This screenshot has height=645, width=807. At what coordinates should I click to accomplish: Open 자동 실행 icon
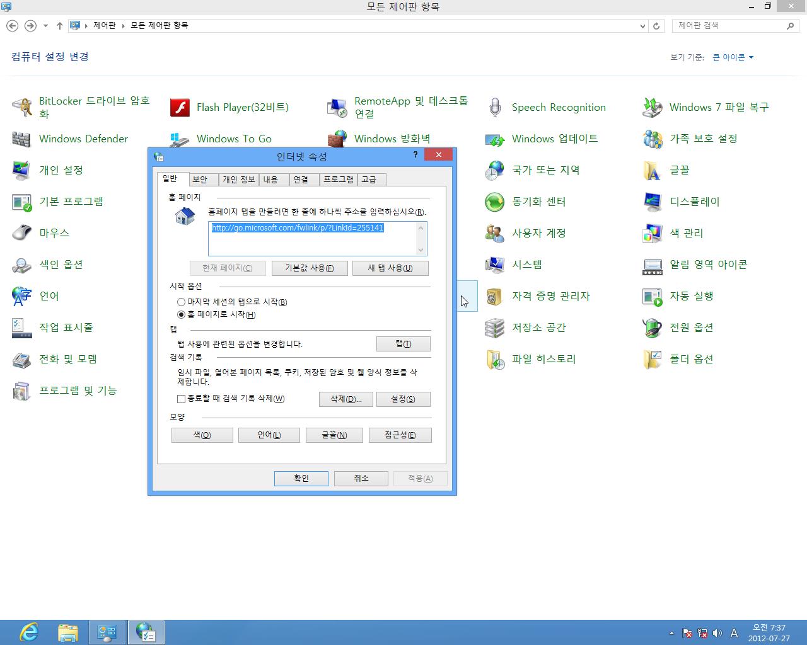(653, 296)
